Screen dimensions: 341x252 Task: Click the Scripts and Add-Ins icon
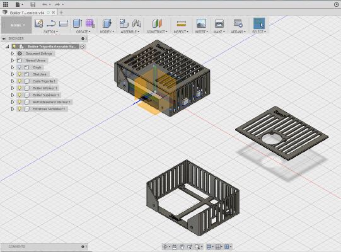[x=238, y=23]
